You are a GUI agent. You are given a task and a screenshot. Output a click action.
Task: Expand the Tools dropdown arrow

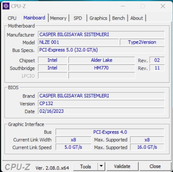pyautogui.click(x=101, y=167)
